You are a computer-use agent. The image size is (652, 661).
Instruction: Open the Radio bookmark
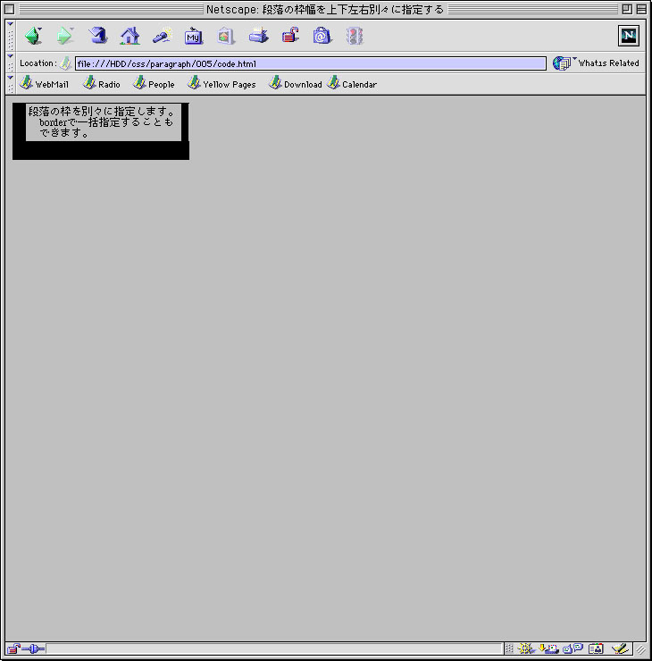(x=102, y=83)
